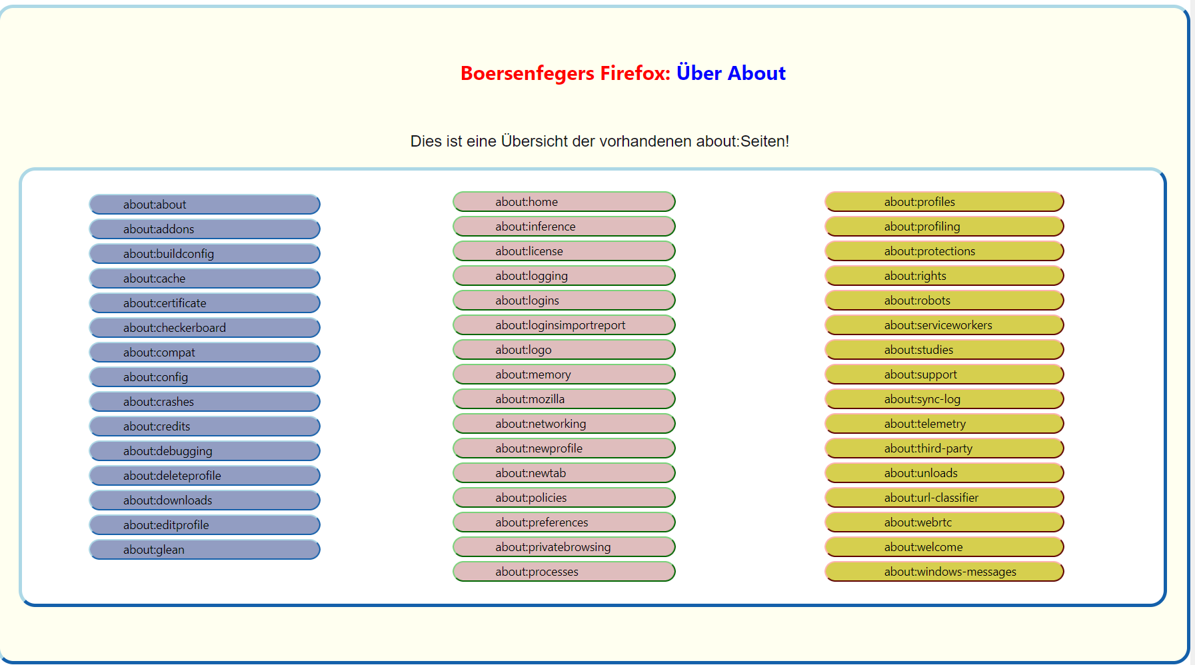Image resolution: width=1195 pixels, height=665 pixels.
Task: Launch the about:config page
Action: click(205, 377)
